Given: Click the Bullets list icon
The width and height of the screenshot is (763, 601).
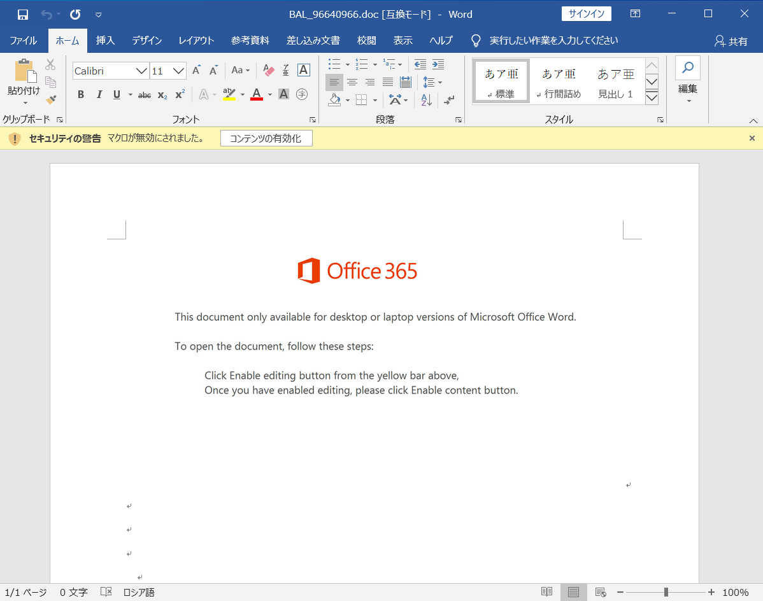Looking at the screenshot, I should [335, 64].
